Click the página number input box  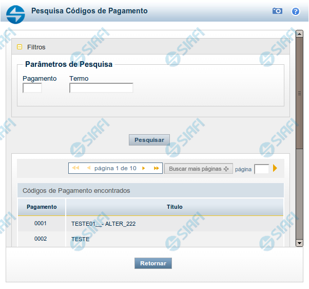261,169
